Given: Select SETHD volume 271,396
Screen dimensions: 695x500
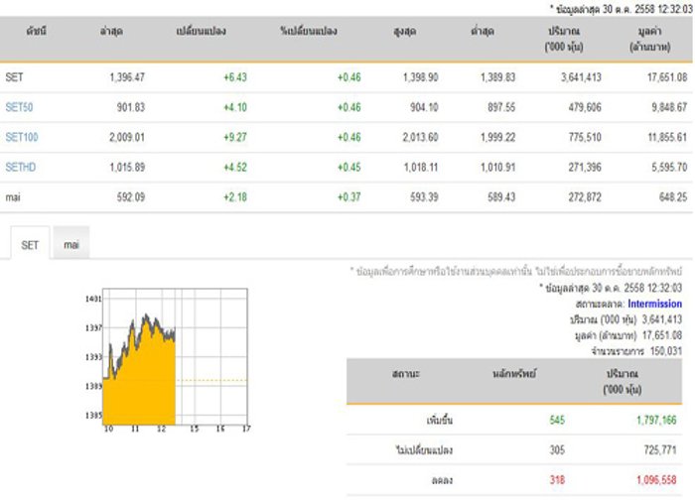Looking at the screenshot, I should (585, 167).
